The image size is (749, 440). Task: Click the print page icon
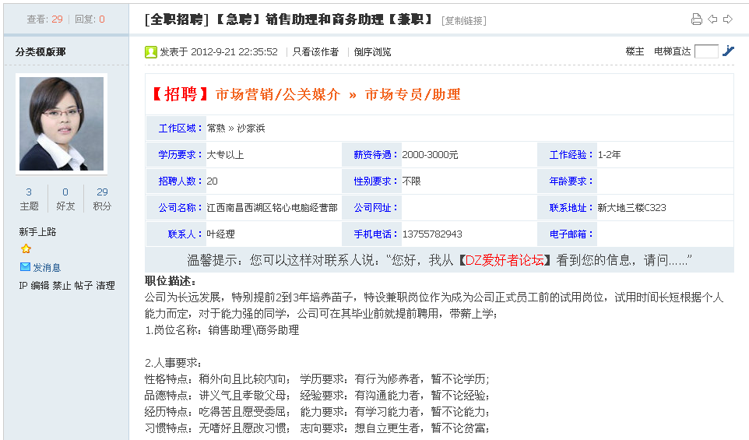coord(697,19)
